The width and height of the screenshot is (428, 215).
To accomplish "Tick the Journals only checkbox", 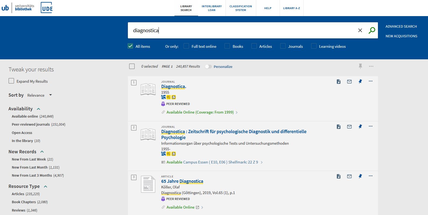I will point(283,46).
